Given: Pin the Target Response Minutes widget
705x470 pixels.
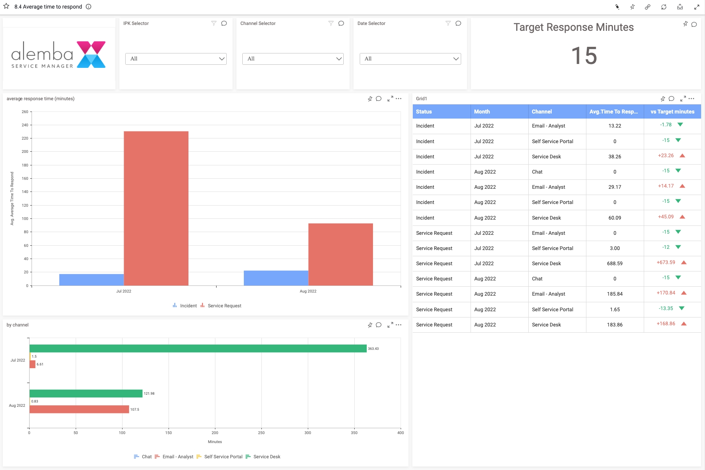Looking at the screenshot, I should [x=685, y=24].
